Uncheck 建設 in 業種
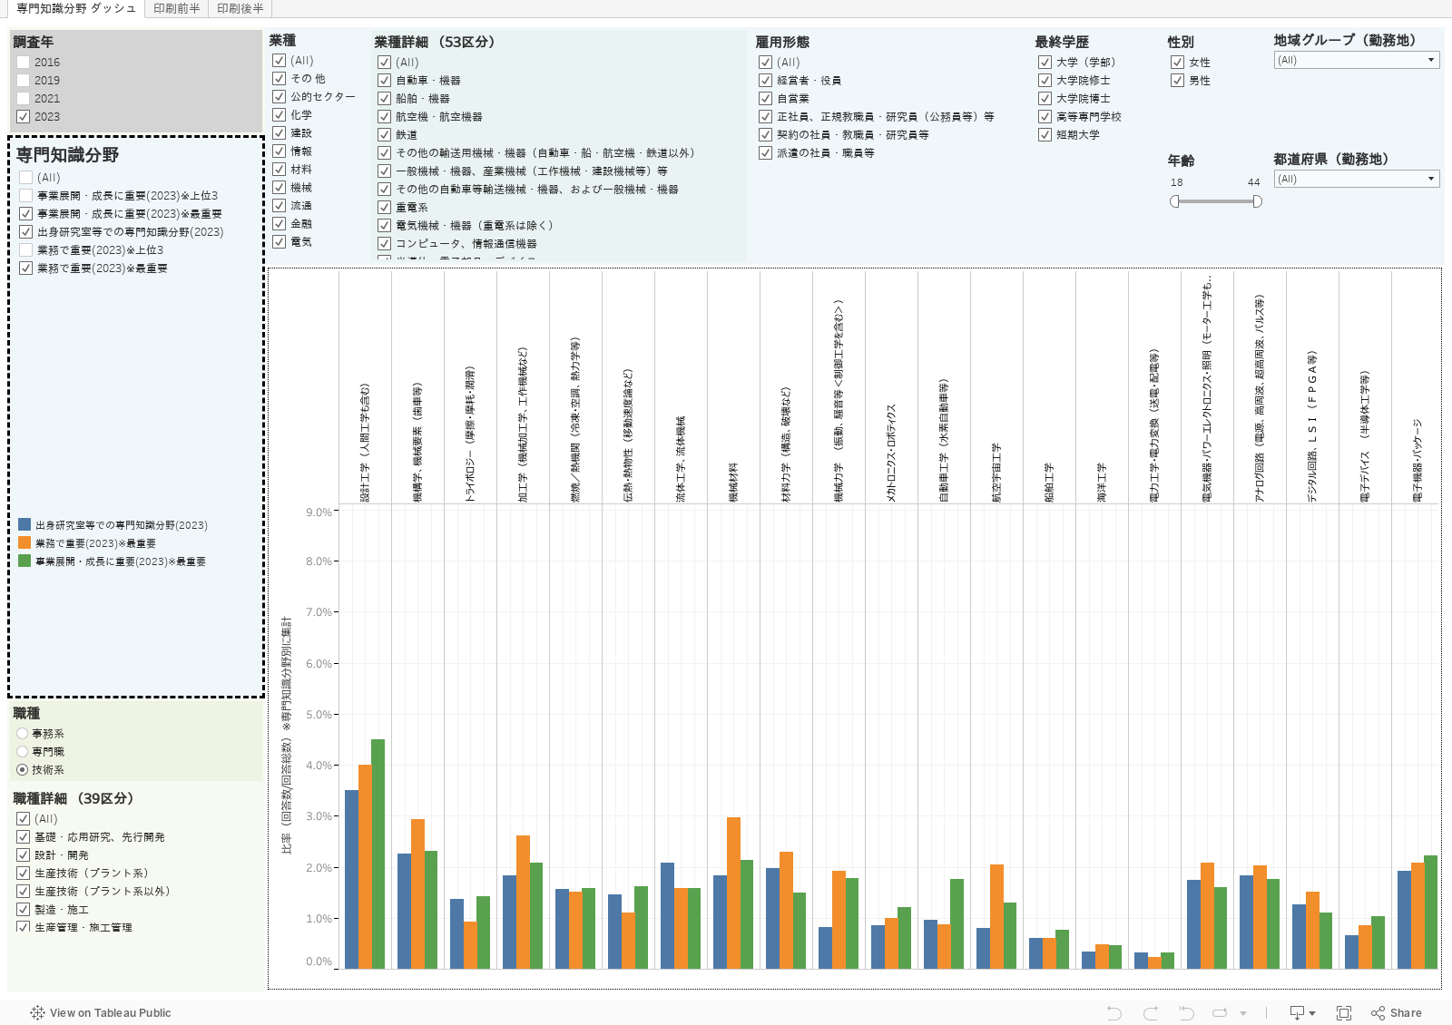The image size is (1452, 1025). pyautogui.click(x=280, y=133)
